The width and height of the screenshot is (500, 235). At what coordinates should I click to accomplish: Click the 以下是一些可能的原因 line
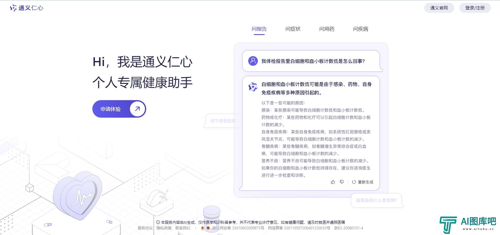283,103
